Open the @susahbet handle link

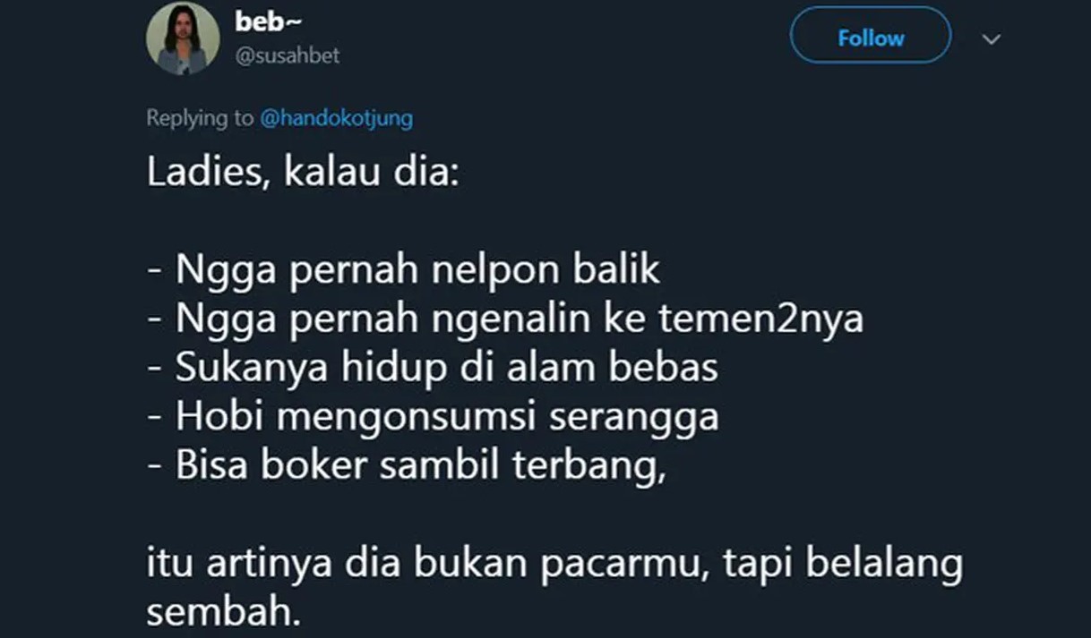tap(288, 55)
